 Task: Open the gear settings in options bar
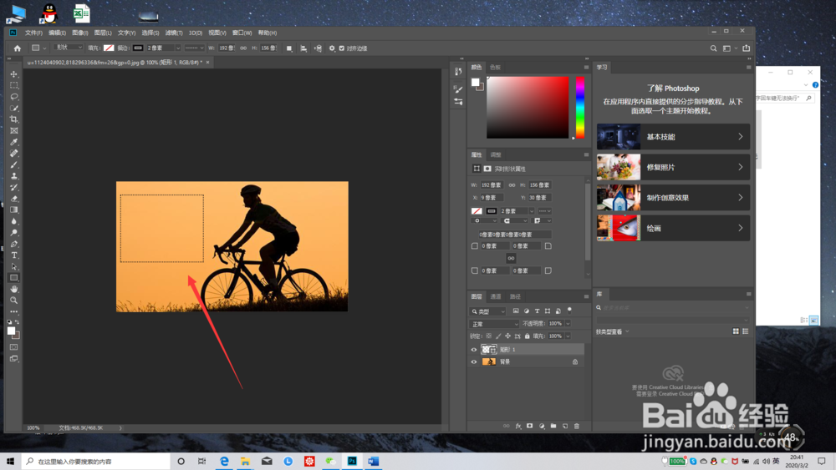click(332, 48)
